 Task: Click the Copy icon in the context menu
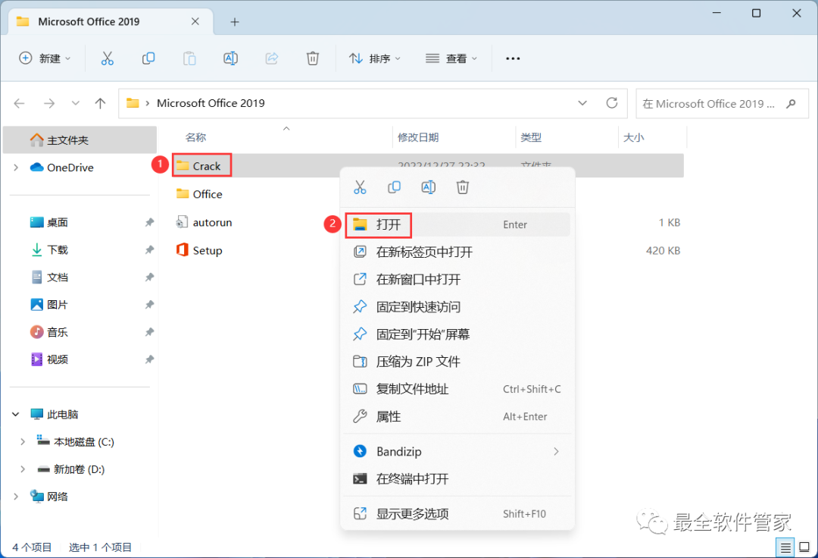pos(395,187)
